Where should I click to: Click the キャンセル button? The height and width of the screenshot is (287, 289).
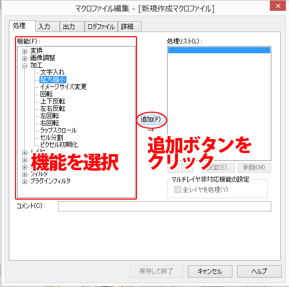(210, 271)
